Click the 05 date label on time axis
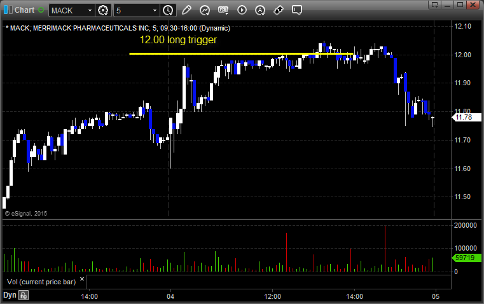The image size is (484, 304). tap(436, 296)
